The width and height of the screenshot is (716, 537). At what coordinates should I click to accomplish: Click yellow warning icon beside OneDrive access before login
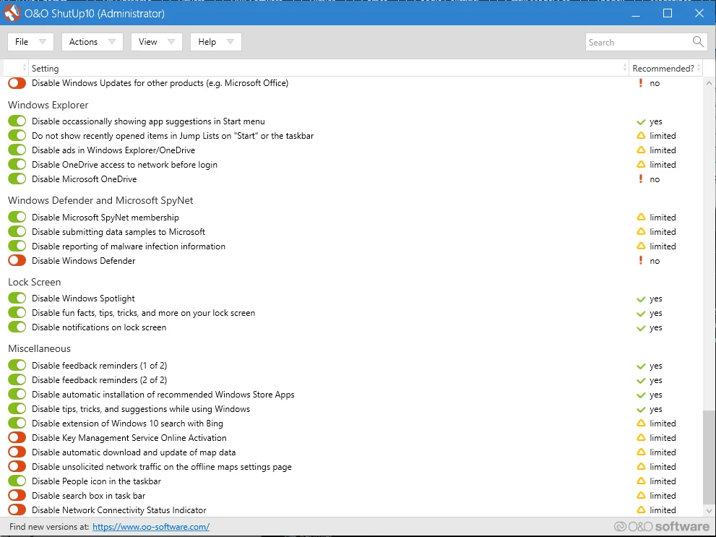pos(641,164)
